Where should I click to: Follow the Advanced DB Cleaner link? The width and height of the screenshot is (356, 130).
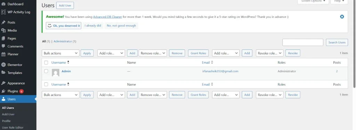[x=108, y=17]
